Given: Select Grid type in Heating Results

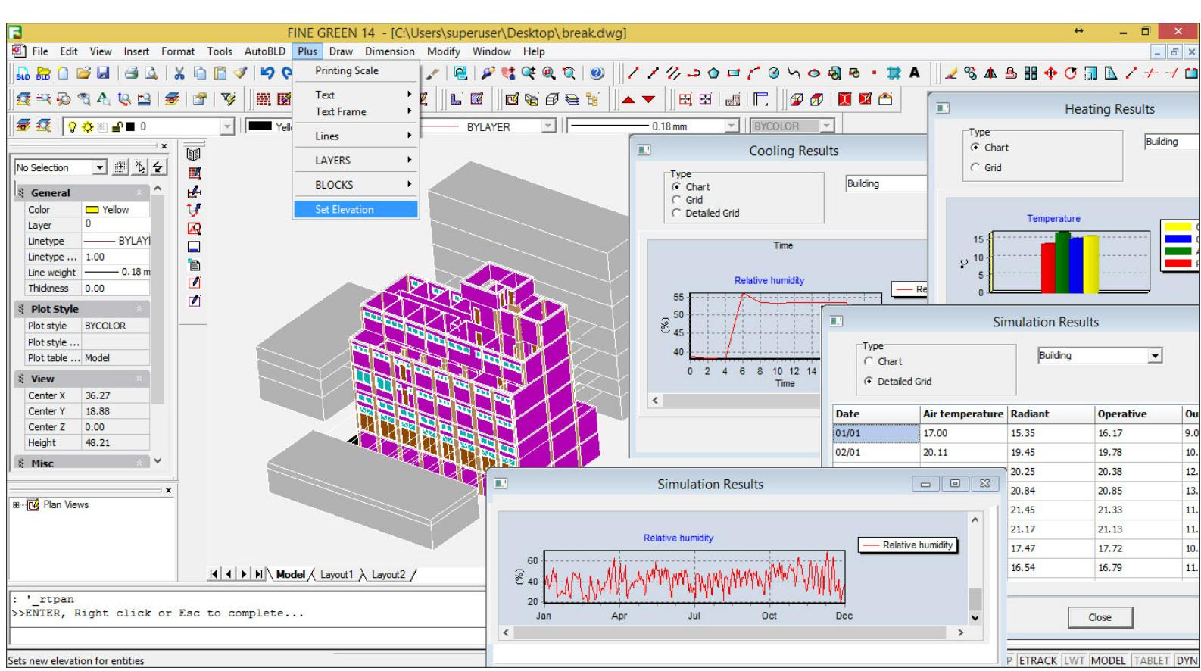Looking at the screenshot, I should click(975, 168).
